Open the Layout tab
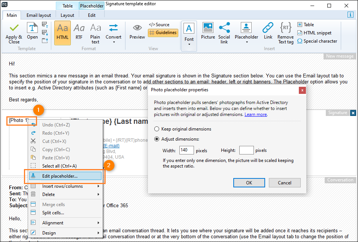This screenshot has width=358, height=242. point(67,15)
